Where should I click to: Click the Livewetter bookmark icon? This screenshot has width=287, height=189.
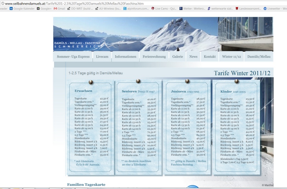click(x=265, y=8)
